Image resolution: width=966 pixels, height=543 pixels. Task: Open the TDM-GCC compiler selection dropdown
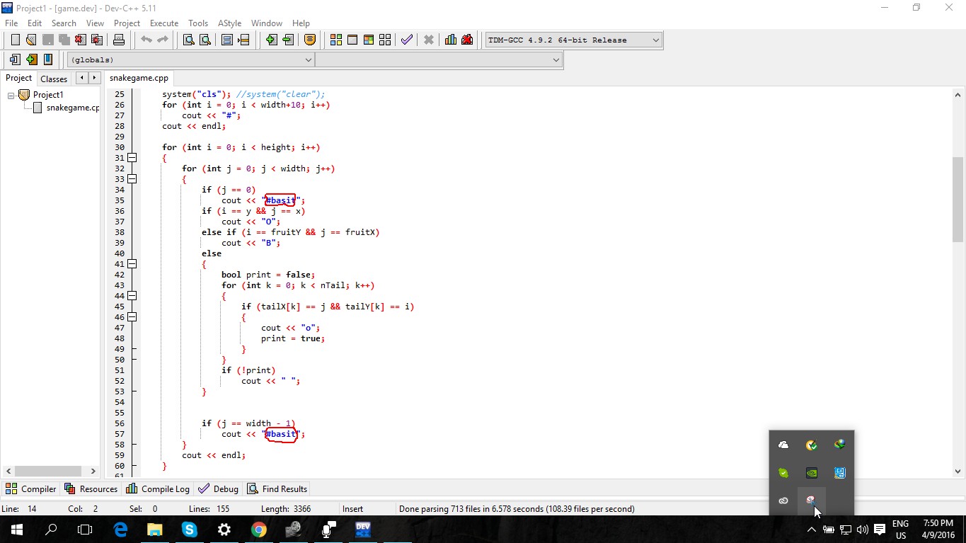pos(655,40)
